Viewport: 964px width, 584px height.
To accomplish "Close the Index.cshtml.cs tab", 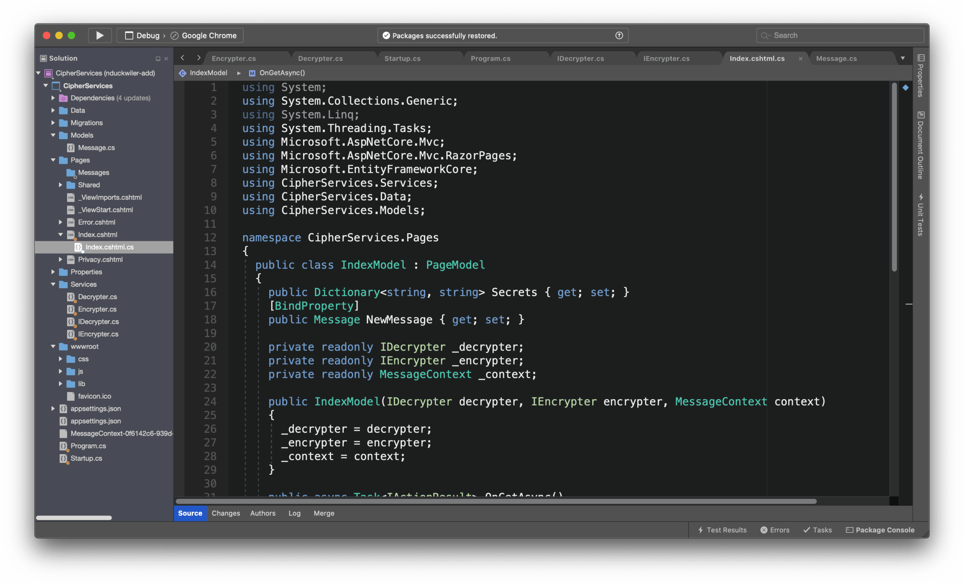I will (801, 59).
